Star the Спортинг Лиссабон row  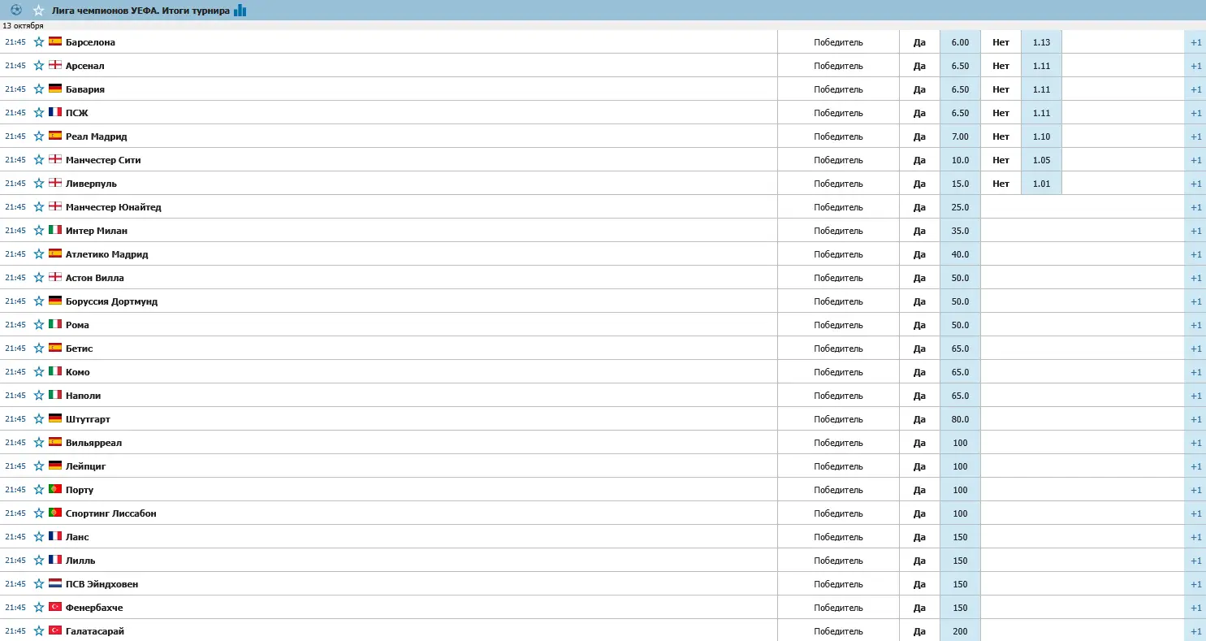38,513
